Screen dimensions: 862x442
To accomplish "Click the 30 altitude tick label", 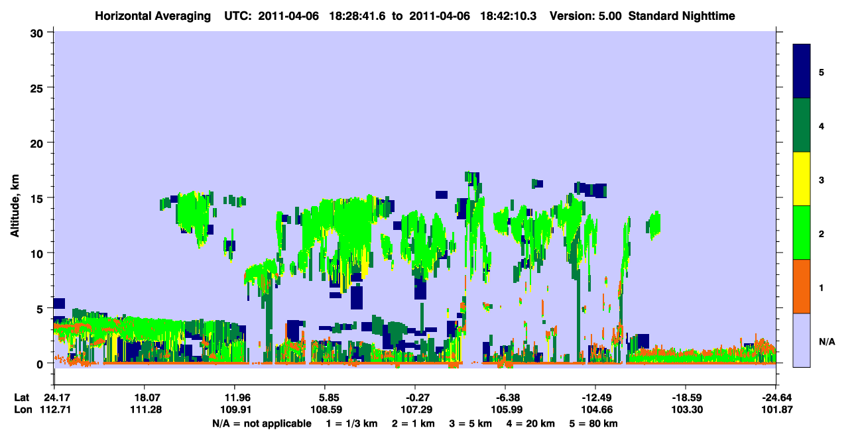I will coord(39,32).
